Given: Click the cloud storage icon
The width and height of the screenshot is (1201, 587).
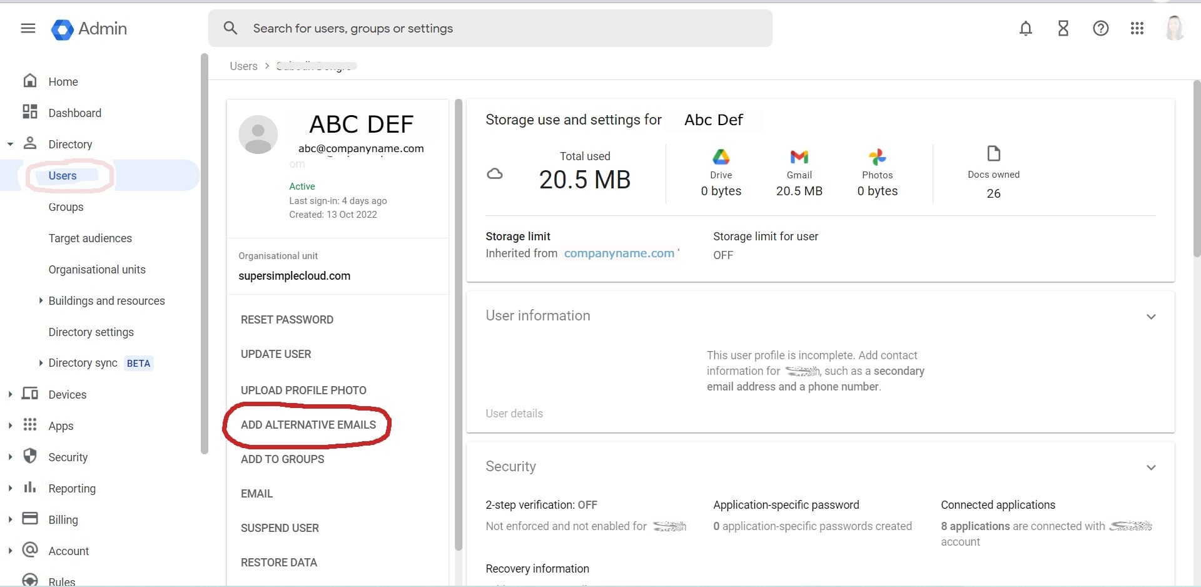Looking at the screenshot, I should coord(495,174).
